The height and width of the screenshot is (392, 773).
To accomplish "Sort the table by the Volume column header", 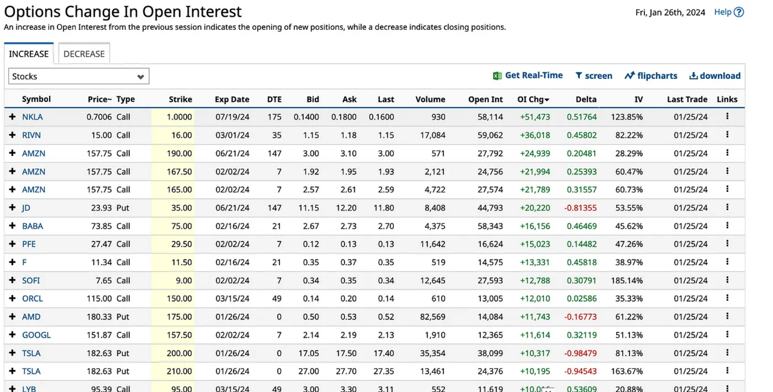I will pos(430,99).
